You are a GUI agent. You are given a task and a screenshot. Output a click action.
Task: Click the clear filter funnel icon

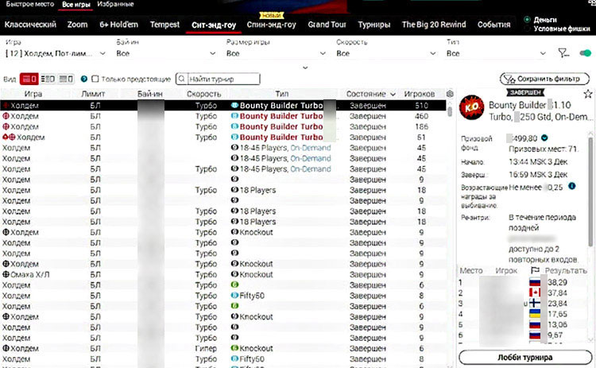click(563, 53)
